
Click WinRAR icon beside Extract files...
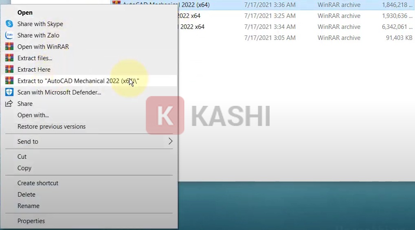9,58
